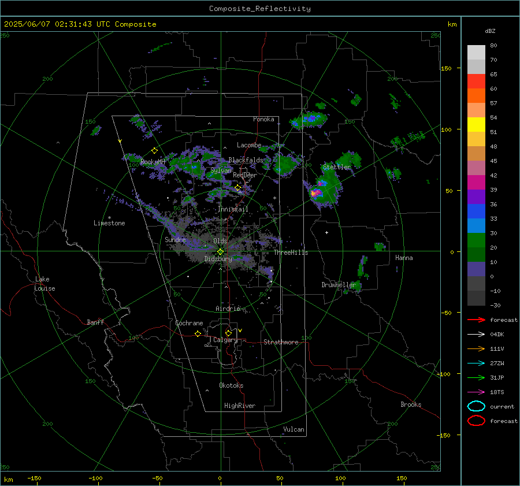Click the Okotoks label
Screen dimensions: 520x486
(231, 385)
